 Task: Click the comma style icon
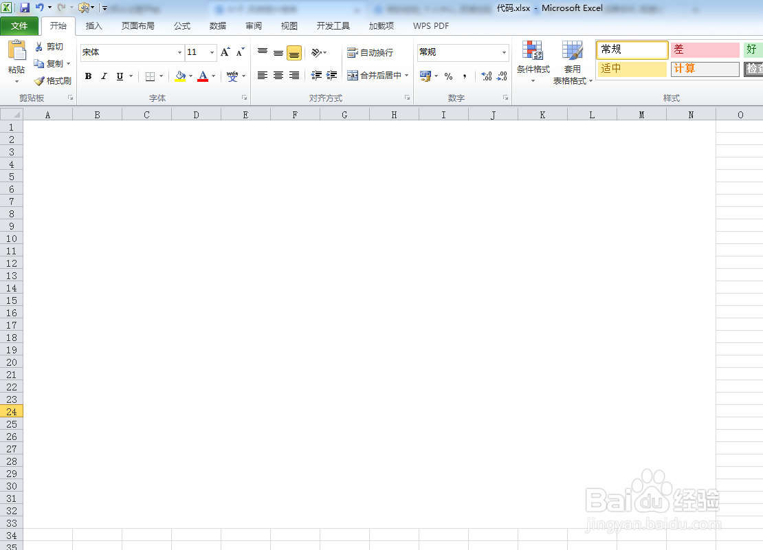click(466, 76)
